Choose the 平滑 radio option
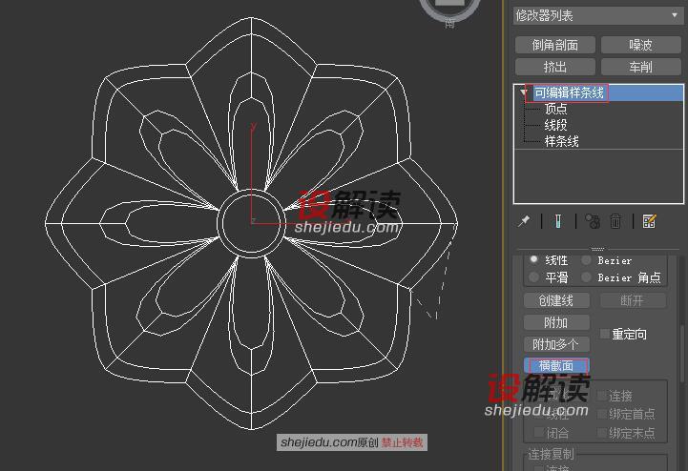The height and width of the screenshot is (471, 688). (533, 277)
